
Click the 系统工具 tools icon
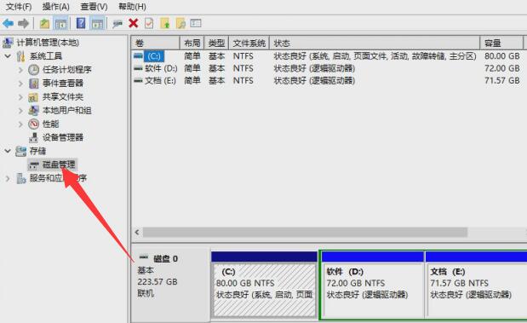[x=20, y=56]
